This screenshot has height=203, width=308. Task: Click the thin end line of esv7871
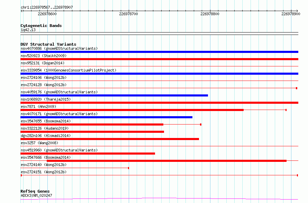(265, 110)
